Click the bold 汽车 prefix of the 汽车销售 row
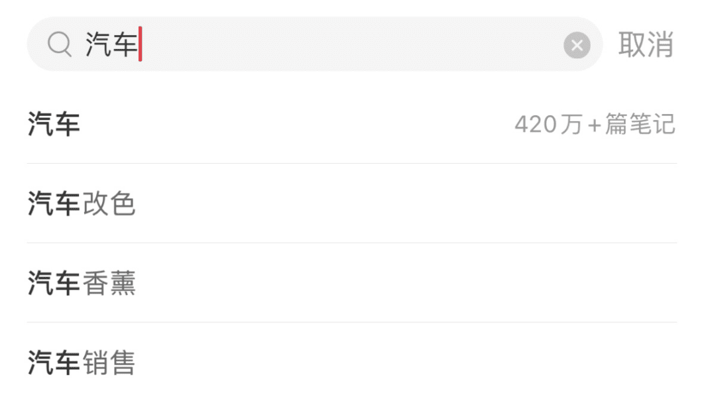 pos(54,362)
